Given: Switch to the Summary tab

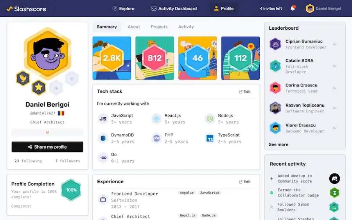Looking at the screenshot, I should 107,27.
